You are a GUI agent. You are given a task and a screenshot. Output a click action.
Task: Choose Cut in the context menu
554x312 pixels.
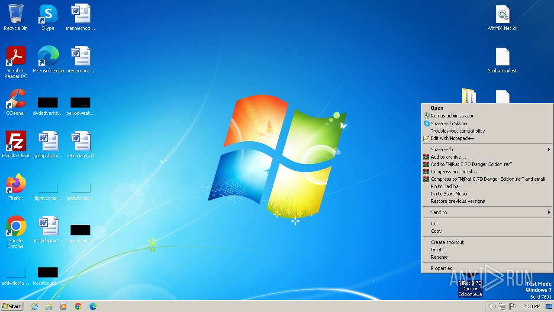click(x=487, y=224)
